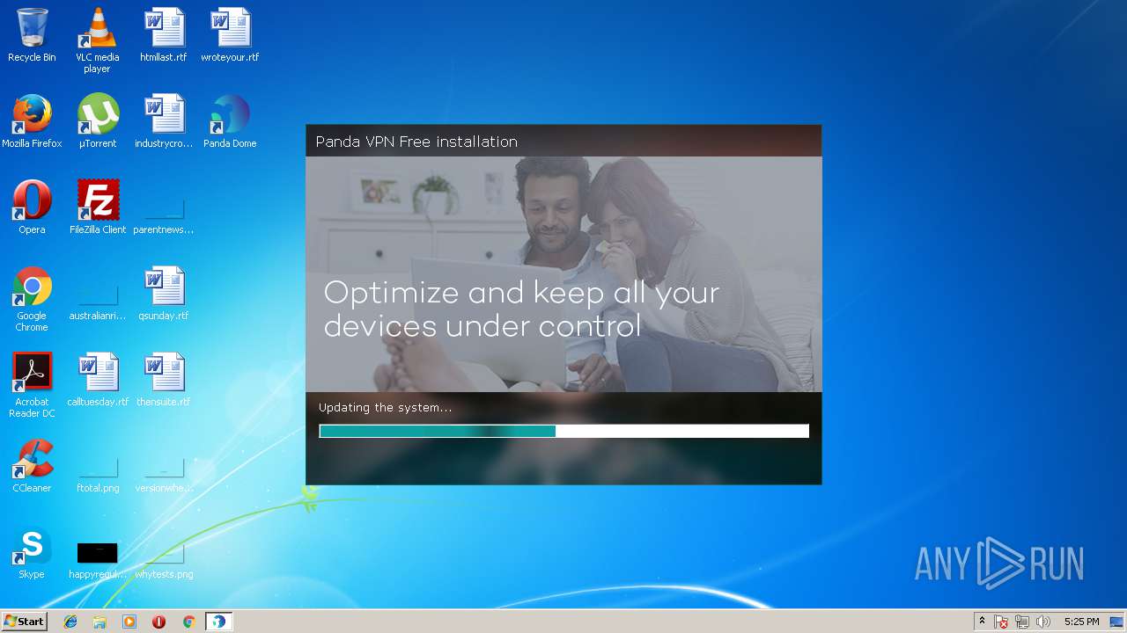
Task: Click 'Optimize and keep all your devices' headline
Action: point(522,309)
